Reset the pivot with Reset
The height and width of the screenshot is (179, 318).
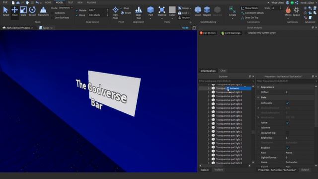tap(126, 13)
